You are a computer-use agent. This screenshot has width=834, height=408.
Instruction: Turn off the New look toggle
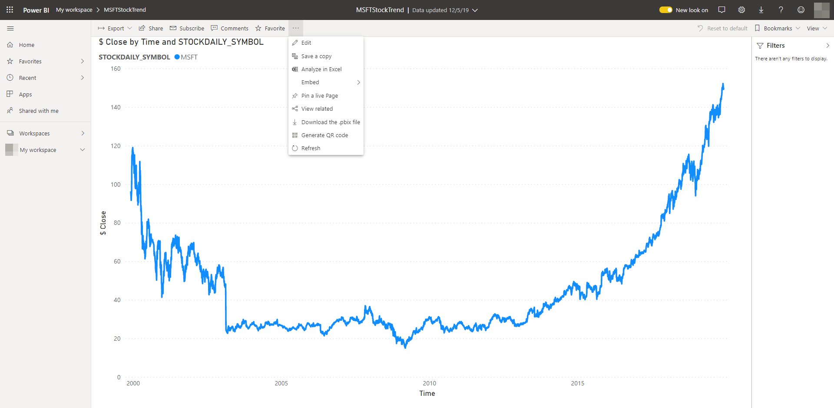665,10
